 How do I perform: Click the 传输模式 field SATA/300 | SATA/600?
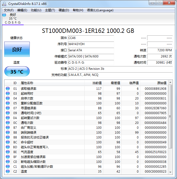[91, 56]
